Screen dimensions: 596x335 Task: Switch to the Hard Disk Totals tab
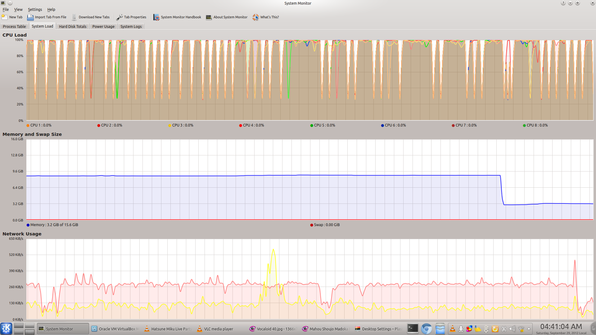click(73, 26)
